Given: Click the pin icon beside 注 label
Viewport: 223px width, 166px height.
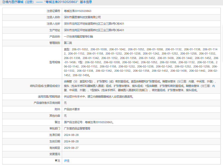Looking at the screenshot, I should point(56,161).
